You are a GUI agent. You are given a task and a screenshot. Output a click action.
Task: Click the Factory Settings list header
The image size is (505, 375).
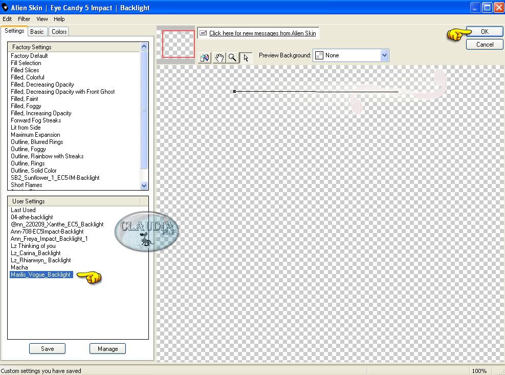74,47
